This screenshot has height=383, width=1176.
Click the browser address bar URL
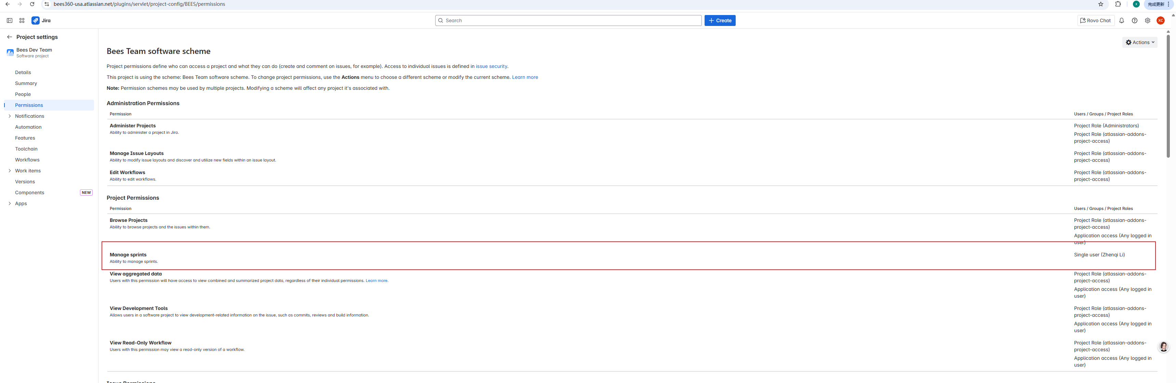point(139,4)
